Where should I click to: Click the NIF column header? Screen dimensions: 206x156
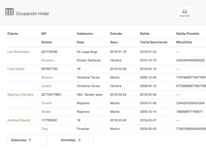[x=44, y=34]
